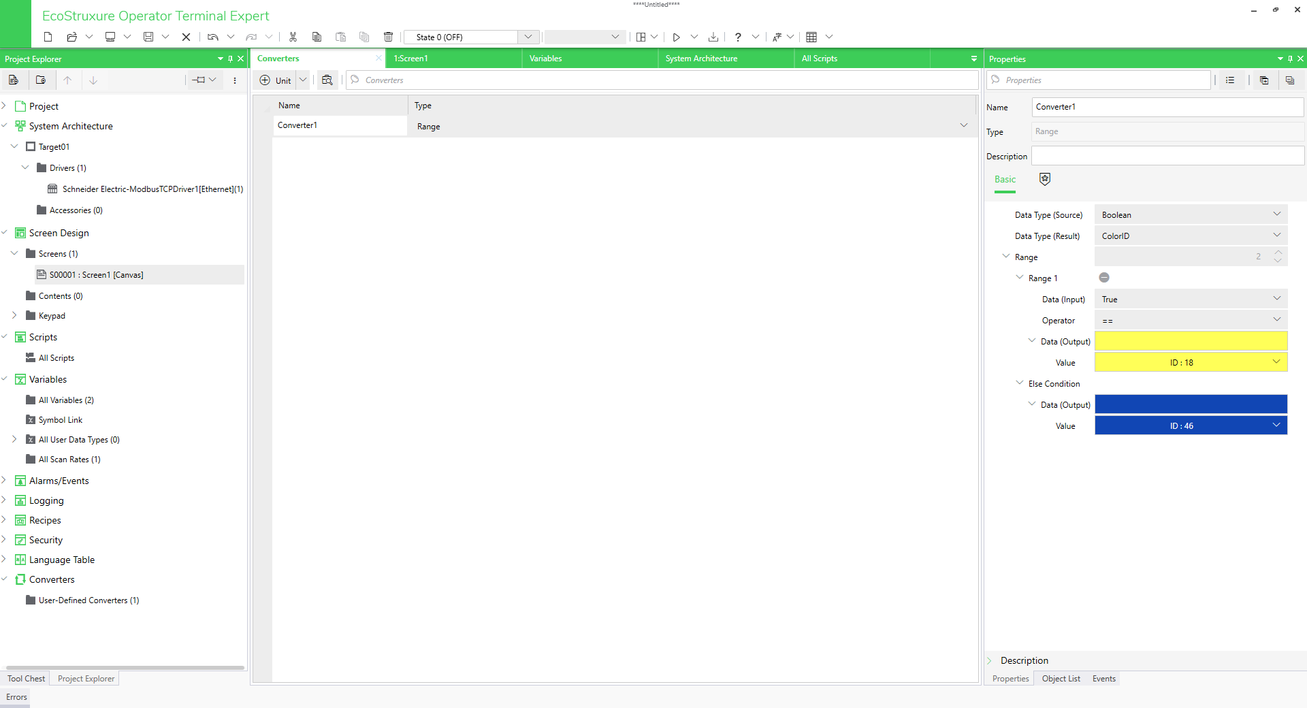Screen dimensions: 1307x708
Task: Click the Open project folder icon
Action: pos(71,37)
